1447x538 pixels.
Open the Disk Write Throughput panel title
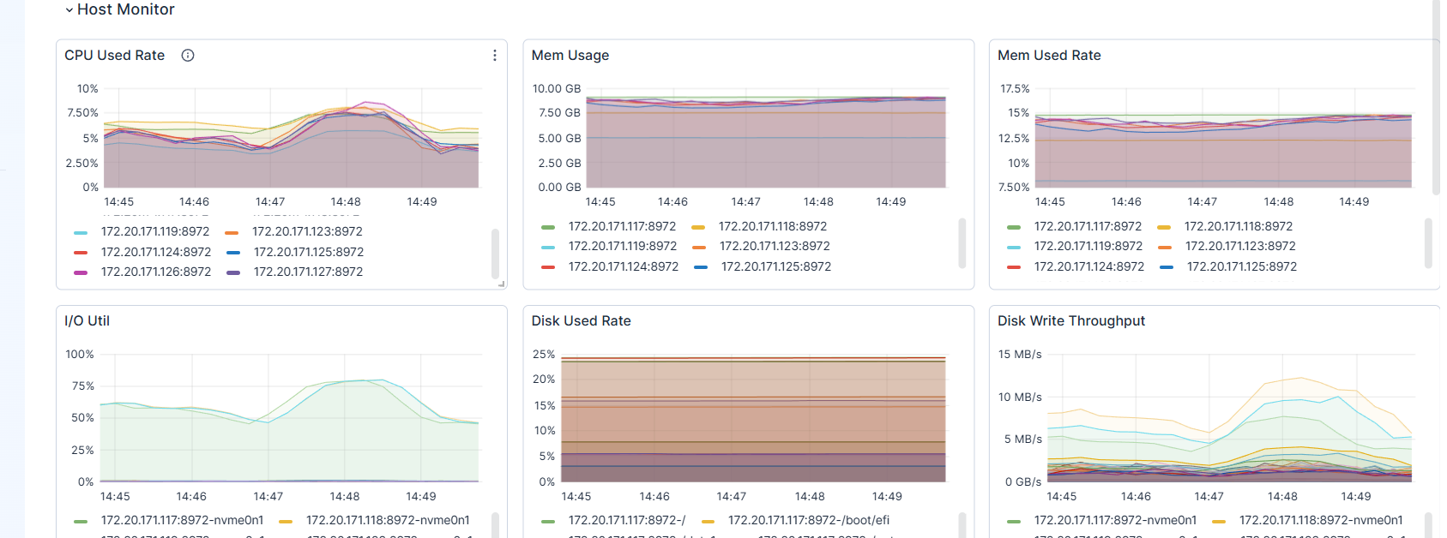[x=1071, y=321]
